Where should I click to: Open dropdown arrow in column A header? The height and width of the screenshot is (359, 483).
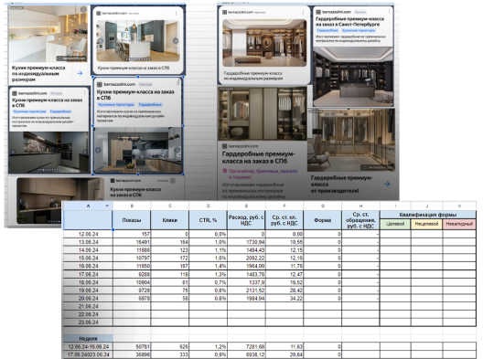[107, 206]
